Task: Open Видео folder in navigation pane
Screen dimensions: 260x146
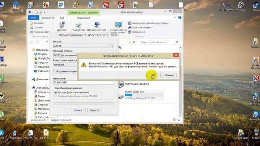Action: coord(39,96)
